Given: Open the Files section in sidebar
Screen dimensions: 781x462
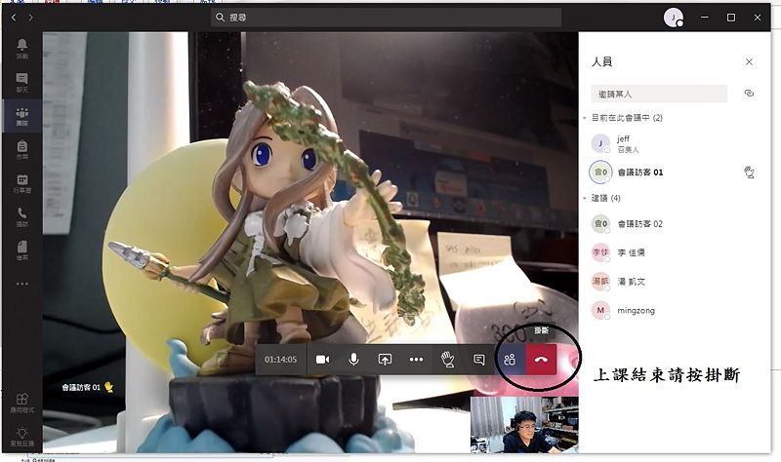Looking at the screenshot, I should pos(21,250).
